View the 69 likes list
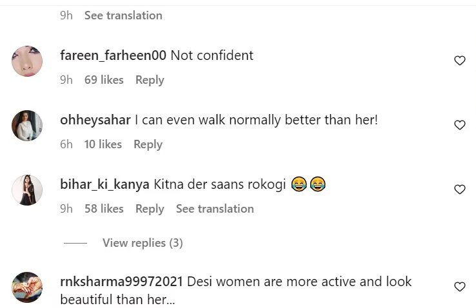 click(x=104, y=80)
